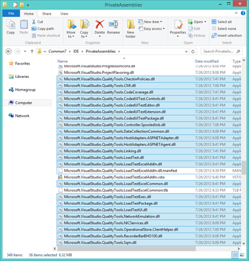Click the Rename icon
Image resolution: width=249 pixels, height=261 pixels.
pyautogui.click(x=113, y=27)
